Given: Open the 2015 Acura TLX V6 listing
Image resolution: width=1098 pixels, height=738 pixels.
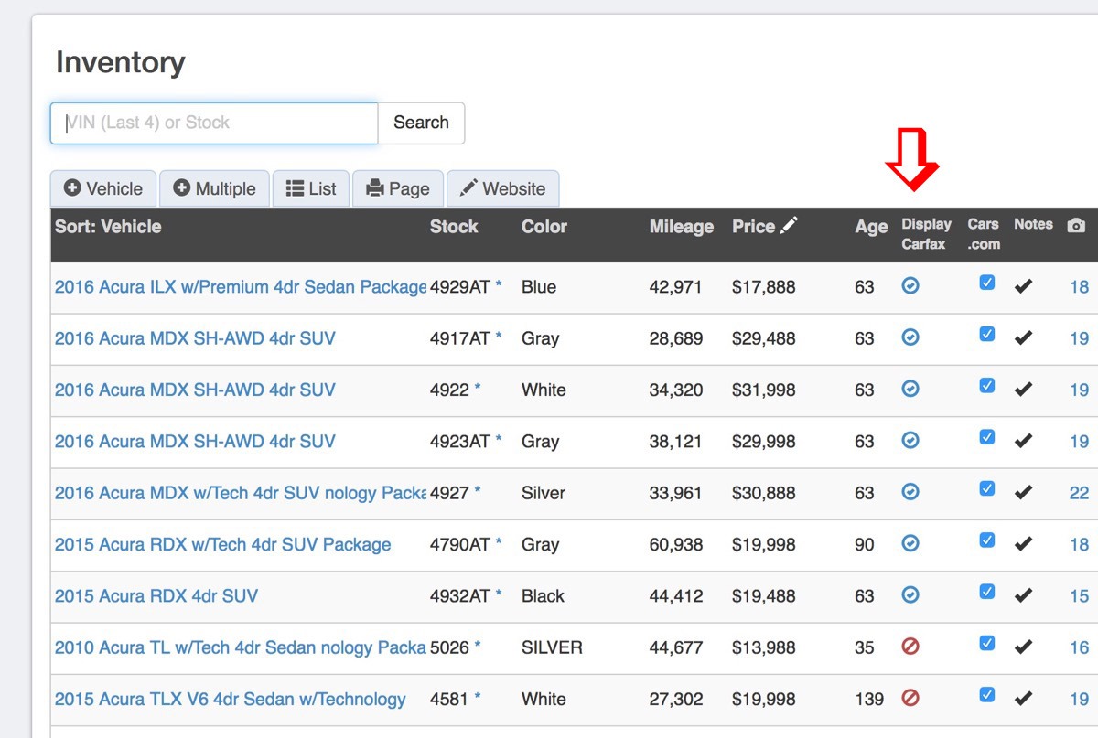Looking at the screenshot, I should coord(230,700).
